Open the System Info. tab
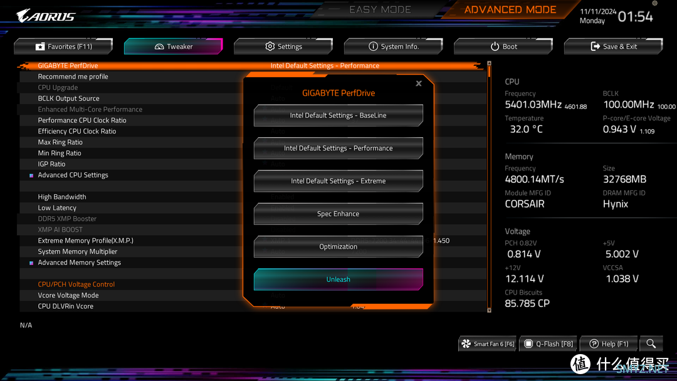The height and width of the screenshot is (381, 677). tap(393, 46)
